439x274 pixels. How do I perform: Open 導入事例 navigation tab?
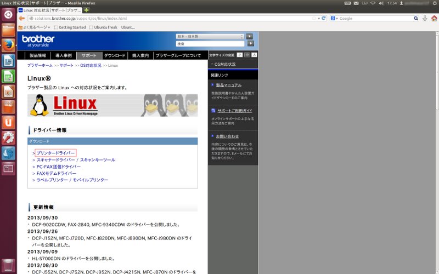(64, 55)
